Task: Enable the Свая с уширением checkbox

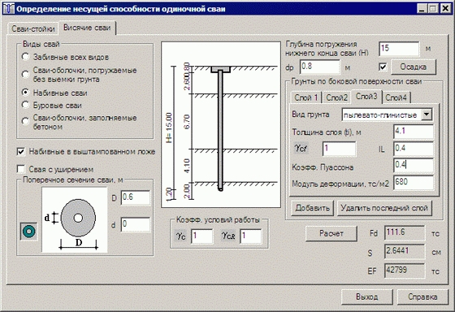Action: tap(21, 169)
